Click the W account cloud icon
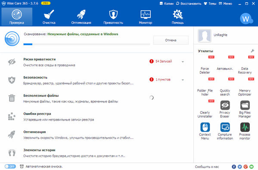Screen dimensions: 258x170 tap(246, 19)
